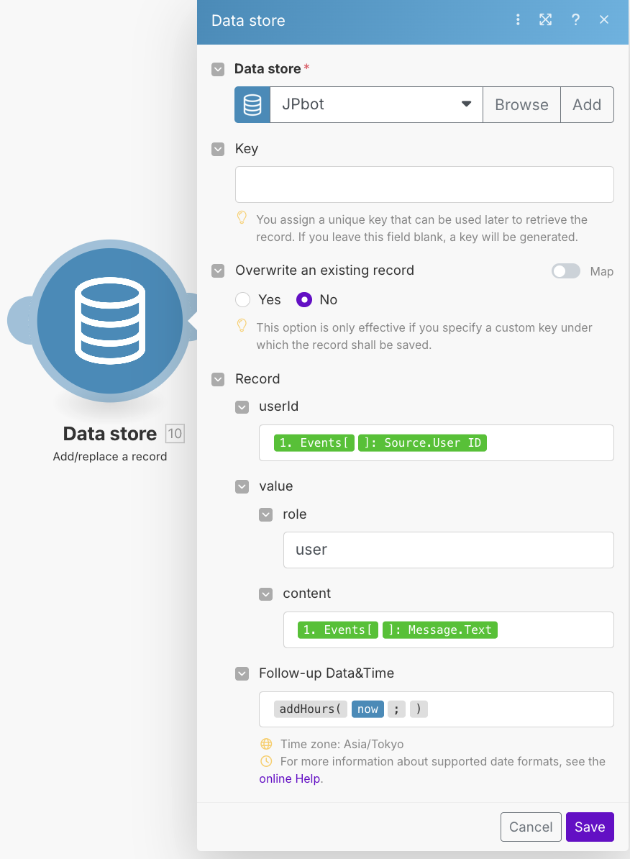The width and height of the screenshot is (630, 859).
Task: Collapse the Record section
Action: 218,379
